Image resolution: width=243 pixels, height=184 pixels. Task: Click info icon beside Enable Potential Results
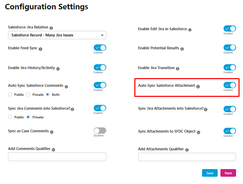(x=182, y=49)
